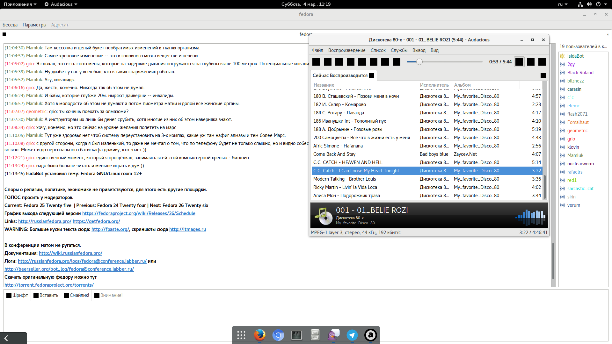
Task: Open the getfedora.org link
Action: point(96,221)
